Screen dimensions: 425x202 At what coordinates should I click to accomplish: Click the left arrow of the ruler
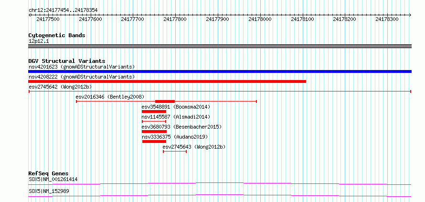(30, 15)
